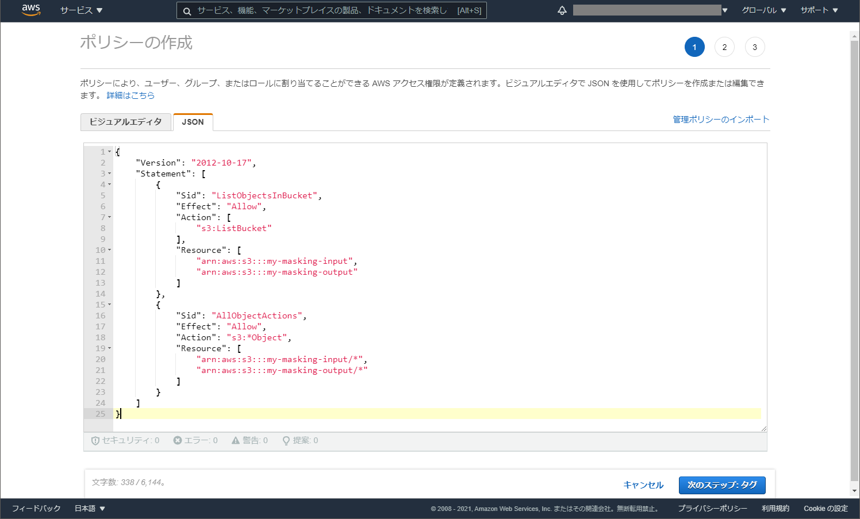The image size is (860, 519).
Task: Collapse the Statement fold at line 3
Action: pos(110,174)
